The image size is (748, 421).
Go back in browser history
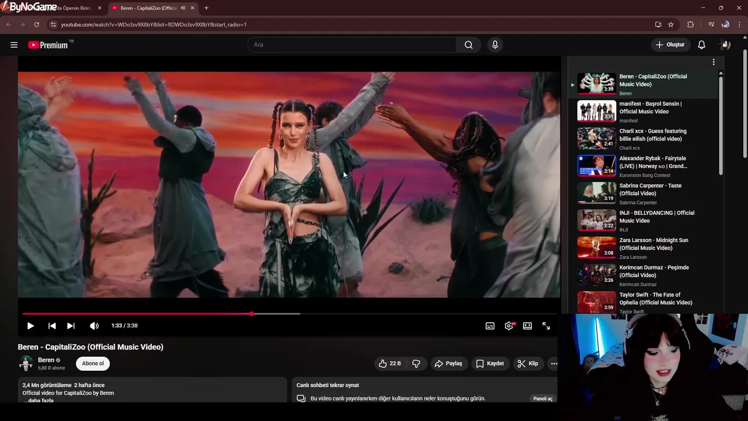[8, 25]
